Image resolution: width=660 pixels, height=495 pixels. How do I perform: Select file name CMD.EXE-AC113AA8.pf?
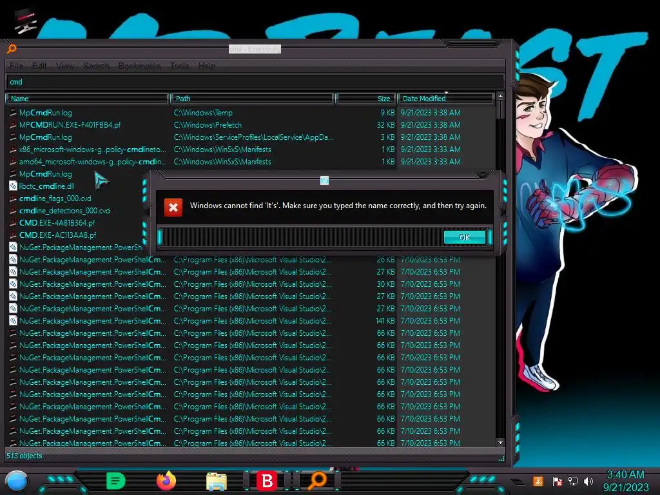[x=57, y=235]
